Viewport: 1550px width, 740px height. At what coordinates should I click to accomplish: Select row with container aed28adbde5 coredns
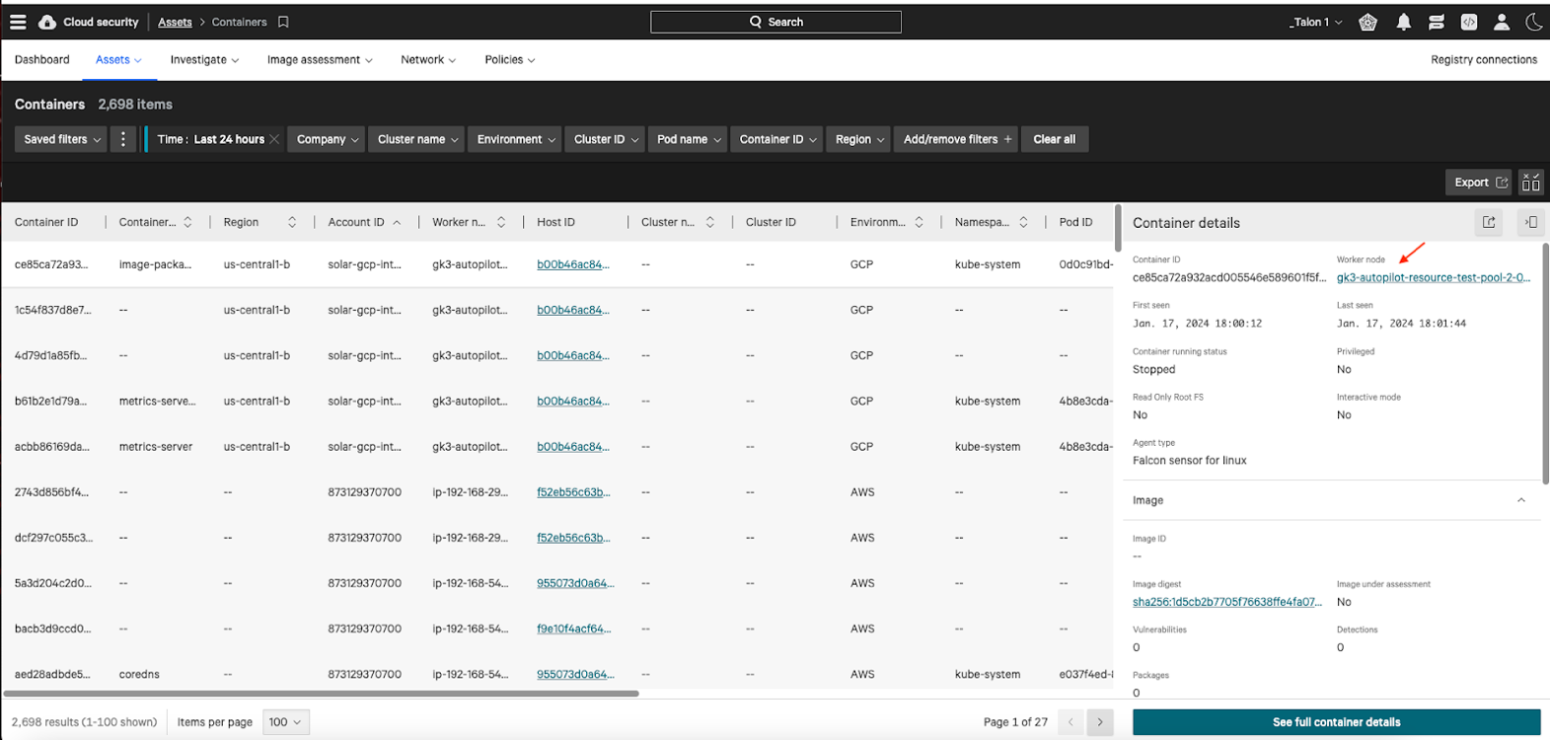point(557,674)
